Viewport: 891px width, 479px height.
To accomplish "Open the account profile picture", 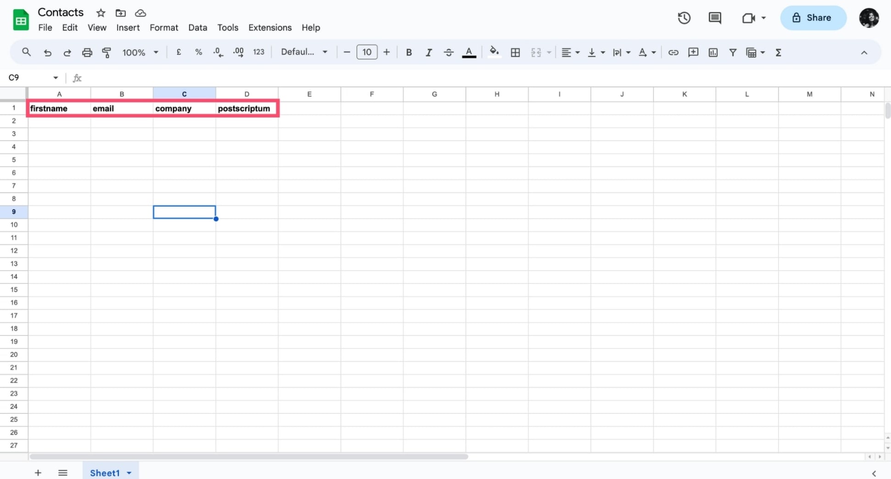I will 869,18.
